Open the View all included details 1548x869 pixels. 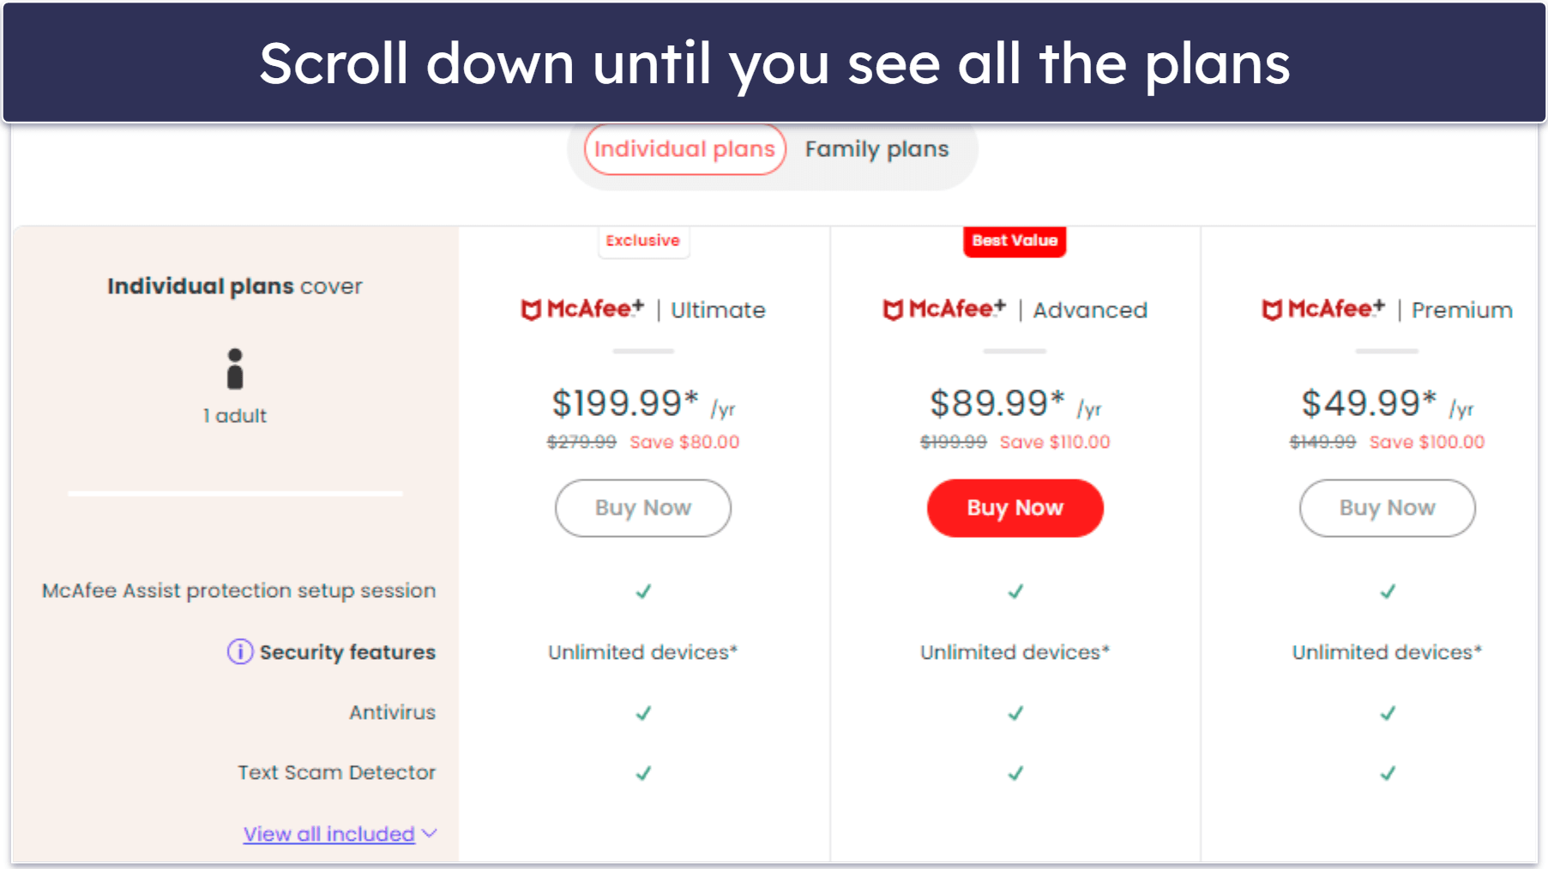click(329, 833)
